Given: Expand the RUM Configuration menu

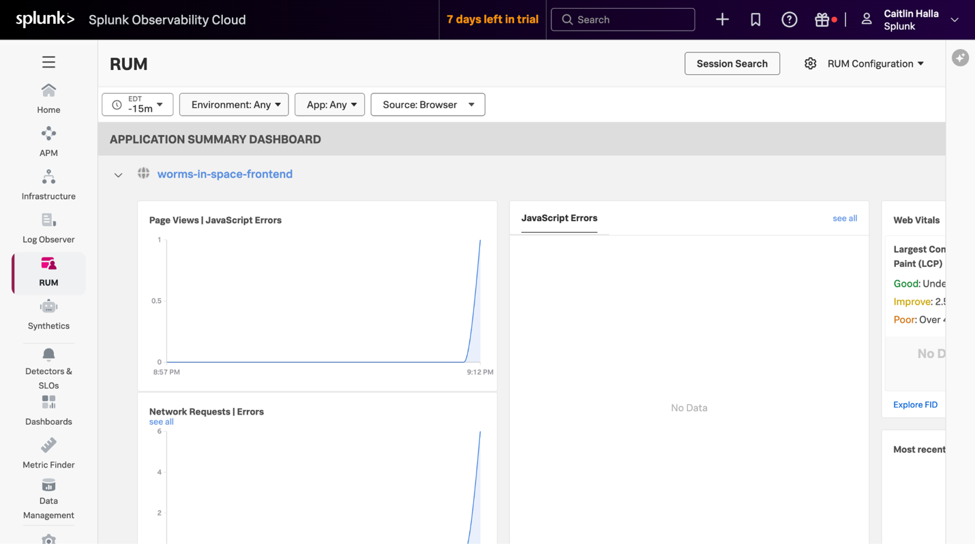Looking at the screenshot, I should pyautogui.click(x=875, y=63).
